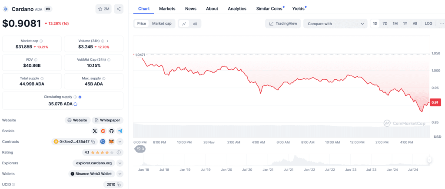Screen dimensions: 445x189
Task: Open the News tab
Action: point(191,9)
